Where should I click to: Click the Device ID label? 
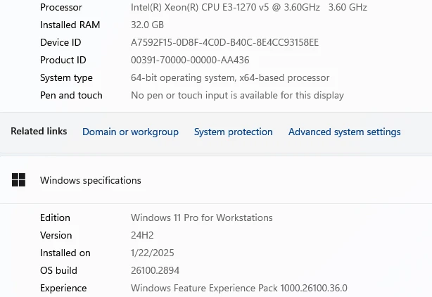pos(61,42)
